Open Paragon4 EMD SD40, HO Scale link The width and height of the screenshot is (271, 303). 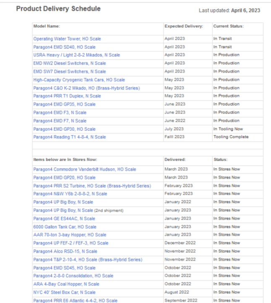coord(64,47)
